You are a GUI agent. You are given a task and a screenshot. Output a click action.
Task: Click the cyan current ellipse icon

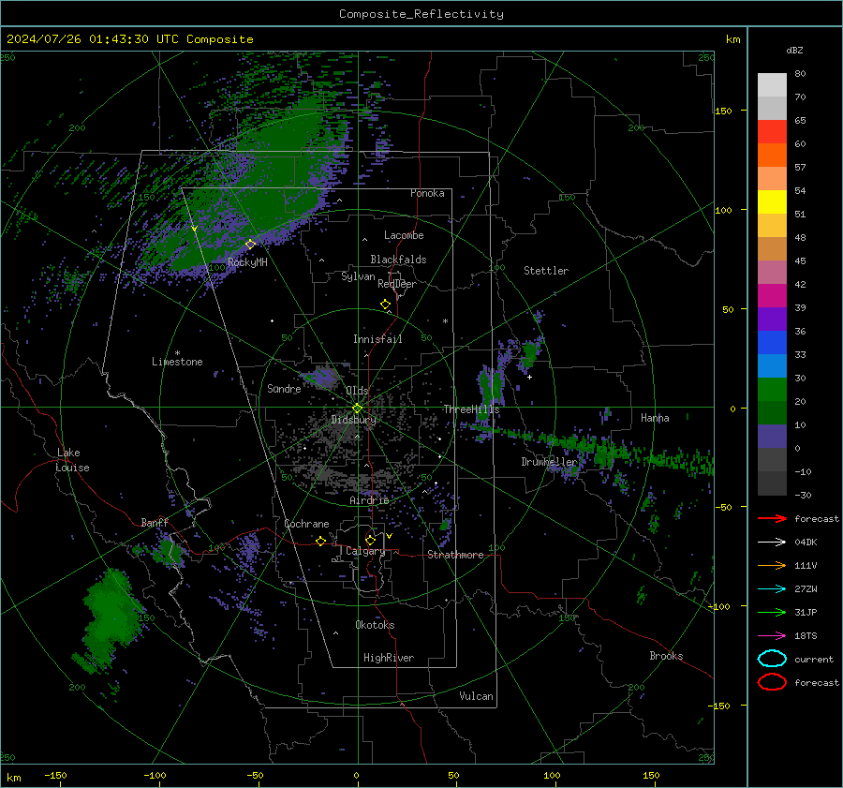click(772, 659)
